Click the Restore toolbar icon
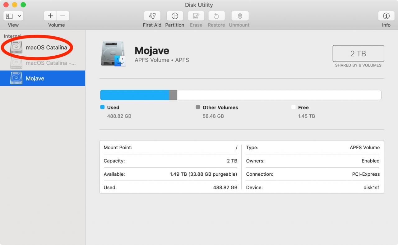This screenshot has width=398, height=245. pyautogui.click(x=216, y=16)
